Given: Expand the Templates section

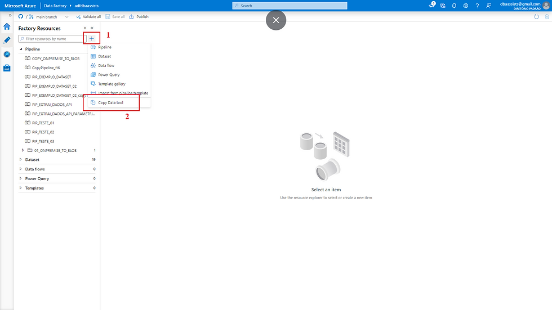Looking at the screenshot, I should coord(20,188).
